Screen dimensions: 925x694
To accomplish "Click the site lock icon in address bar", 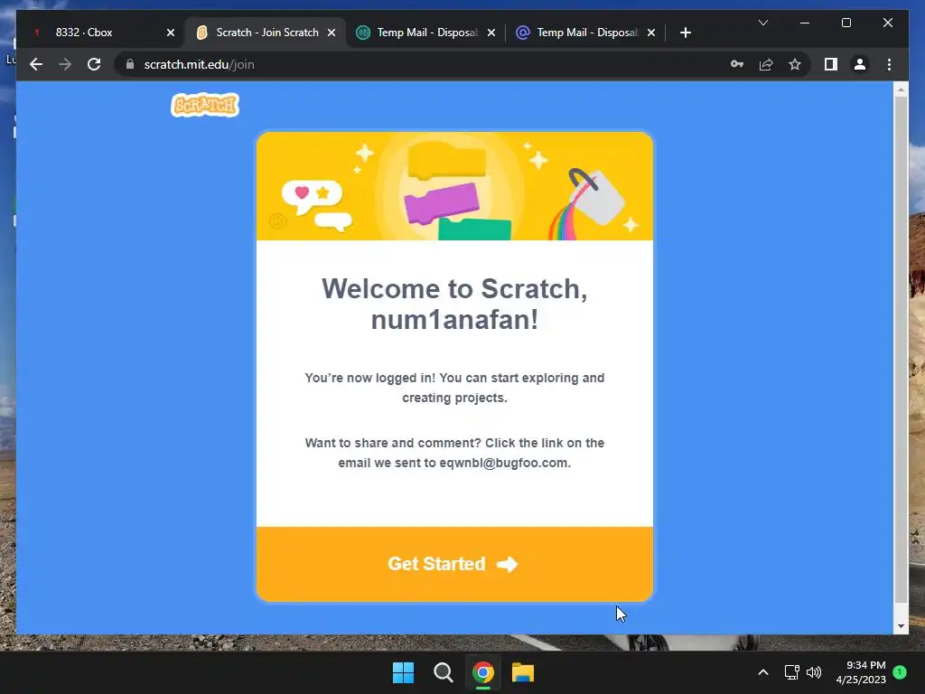I will coord(130,64).
